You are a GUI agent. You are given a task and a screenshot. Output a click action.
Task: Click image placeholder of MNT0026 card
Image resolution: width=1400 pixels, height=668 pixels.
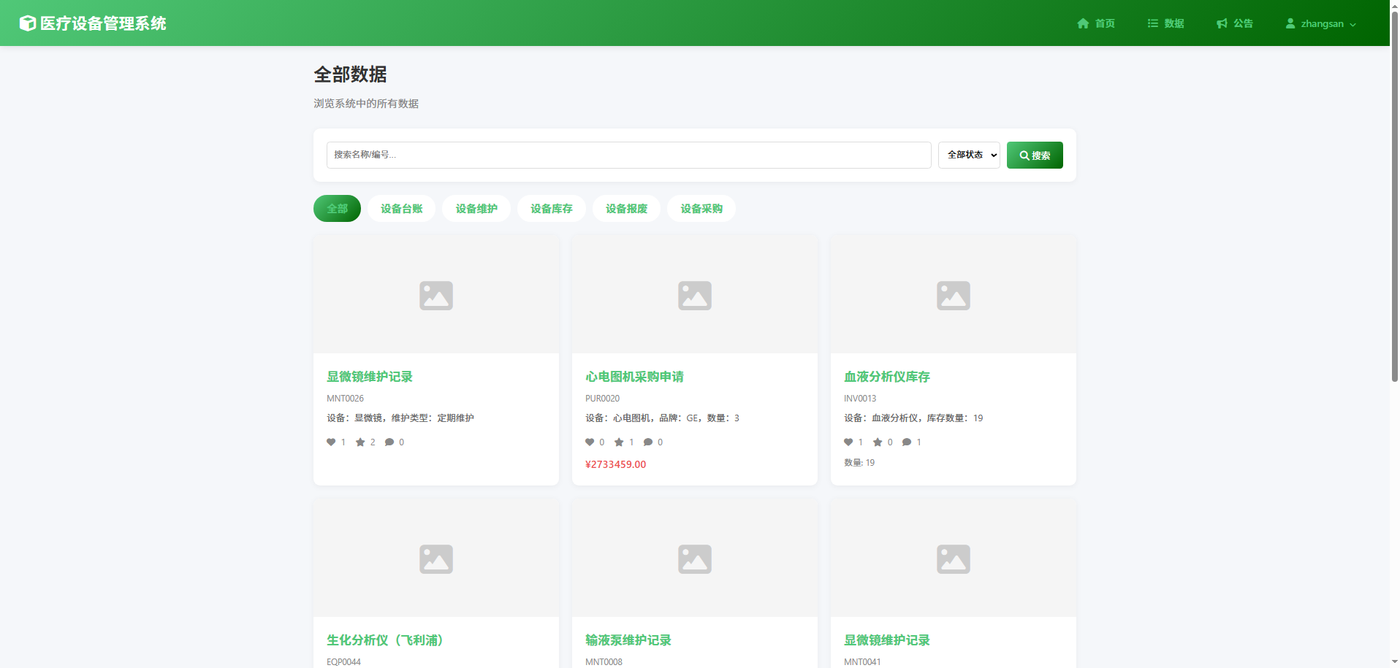point(436,295)
